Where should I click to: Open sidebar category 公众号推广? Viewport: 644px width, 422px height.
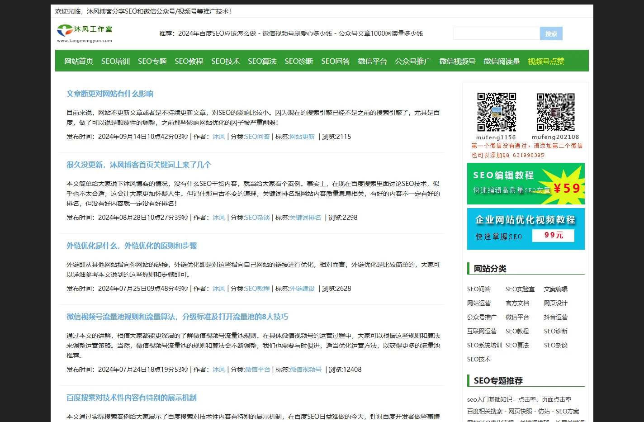click(x=482, y=317)
